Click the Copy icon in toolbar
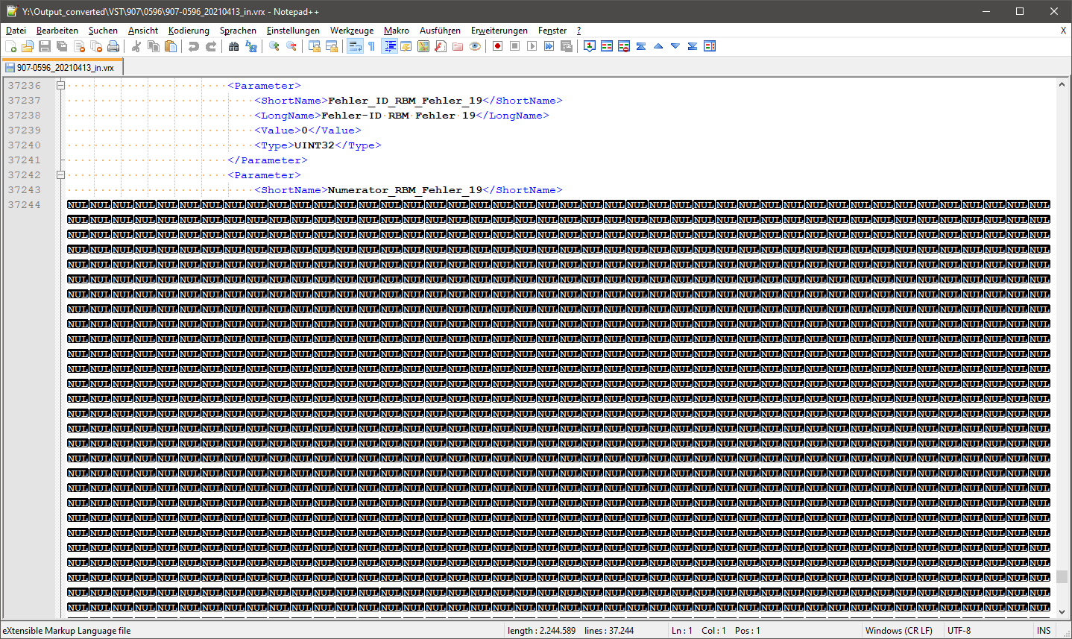Image resolution: width=1072 pixels, height=639 pixels. pyautogui.click(x=154, y=46)
